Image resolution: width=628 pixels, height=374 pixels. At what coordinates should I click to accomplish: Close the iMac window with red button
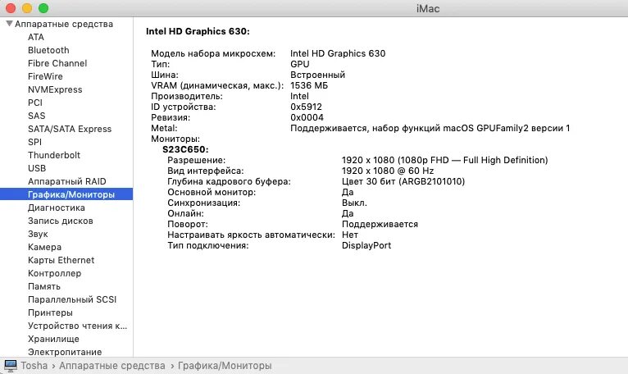coord(11,8)
